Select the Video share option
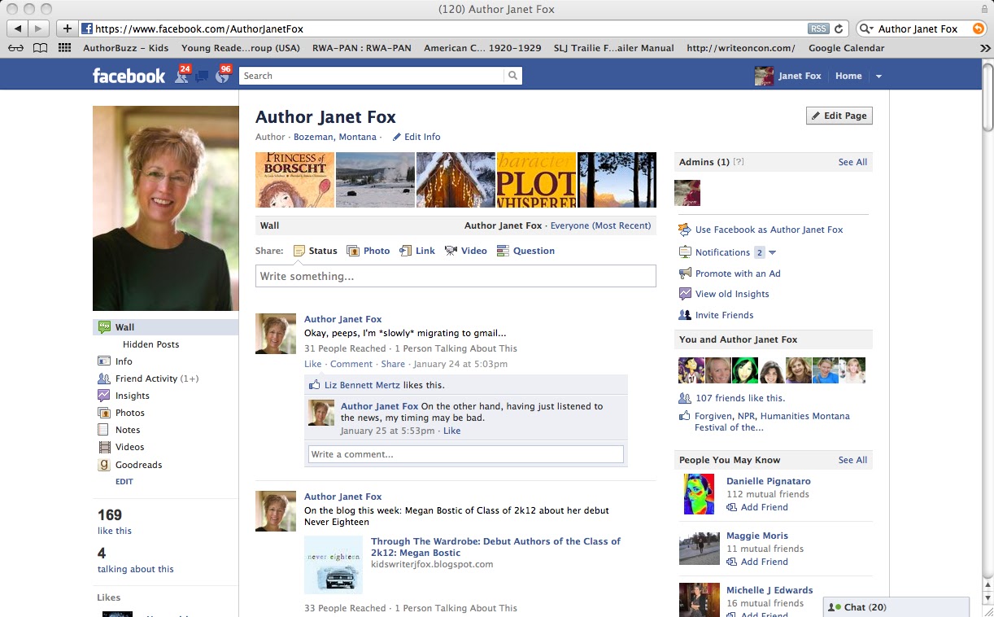The image size is (994, 617). coord(466,251)
